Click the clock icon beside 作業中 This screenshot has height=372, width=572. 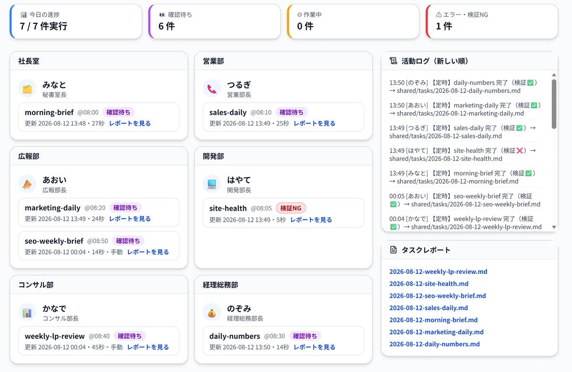(300, 15)
